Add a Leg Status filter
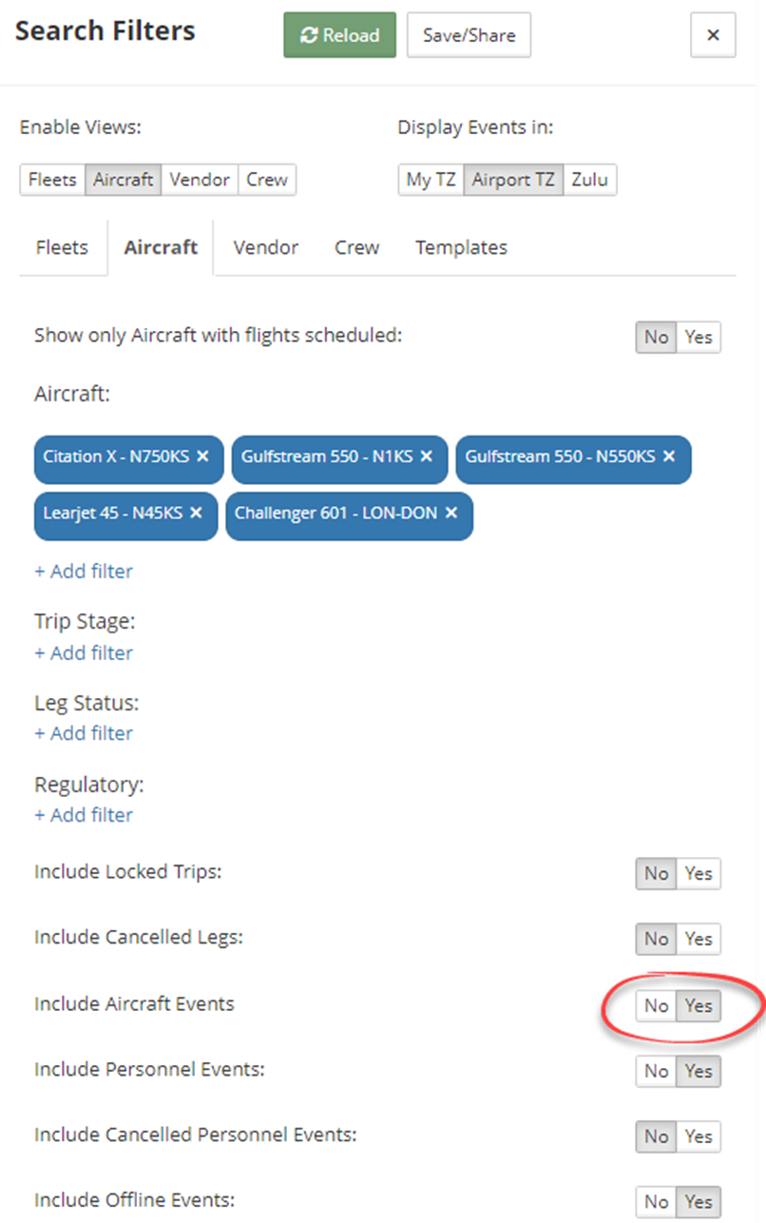The height and width of the screenshot is (1223, 766). (84, 733)
